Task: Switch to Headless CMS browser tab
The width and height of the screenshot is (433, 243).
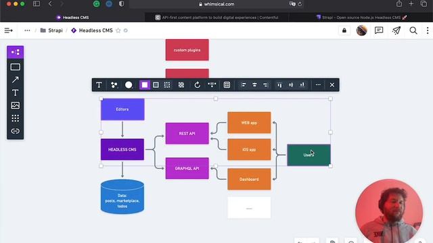Action: pyautogui.click(x=72, y=18)
